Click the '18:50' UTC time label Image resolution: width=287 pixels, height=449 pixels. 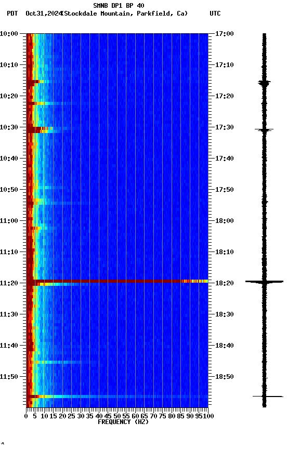(225, 377)
